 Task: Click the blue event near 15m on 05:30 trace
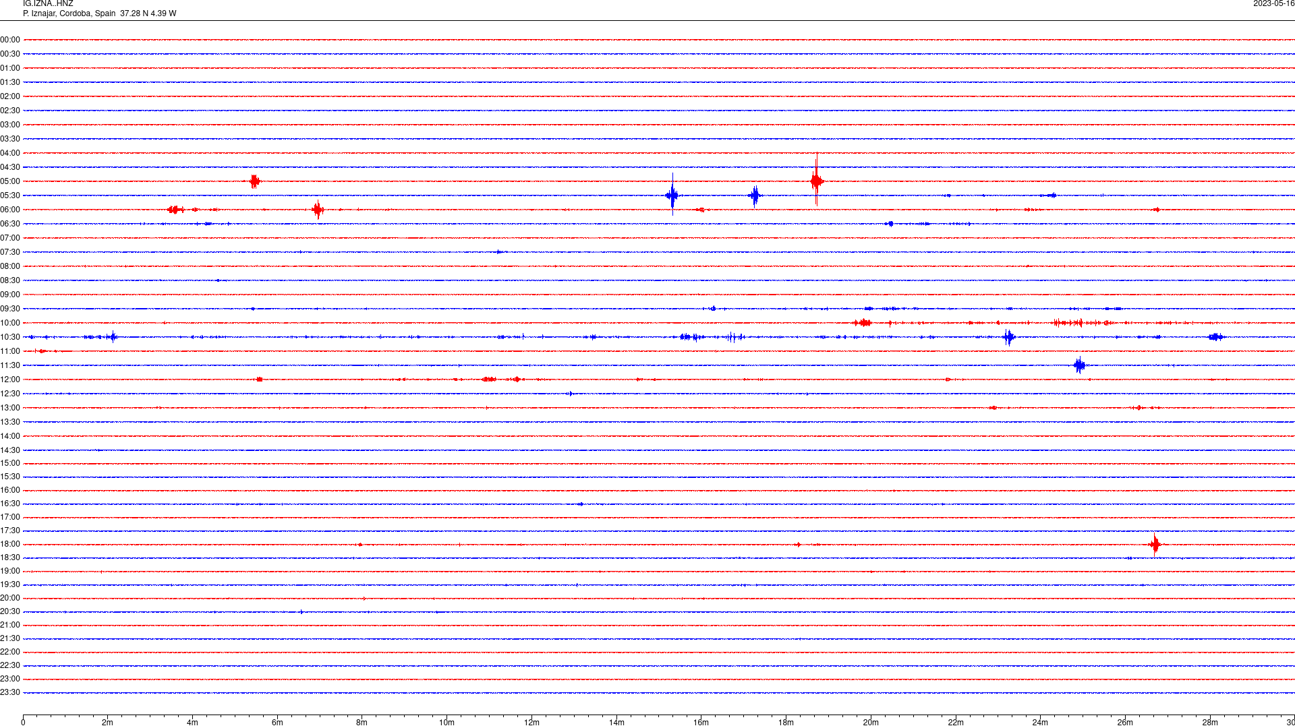coord(672,195)
